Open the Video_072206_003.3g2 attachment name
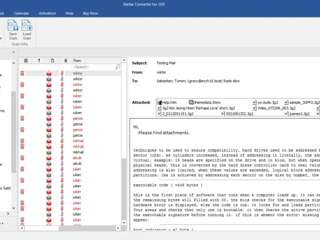The image size is (320, 240). (276, 108)
